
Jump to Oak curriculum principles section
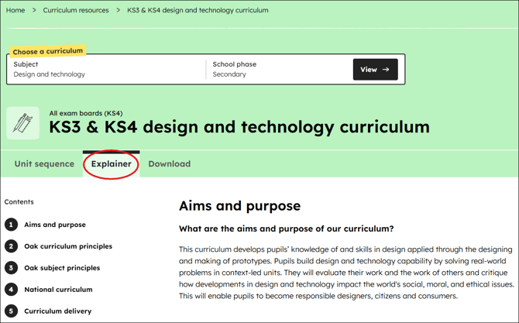tap(68, 246)
